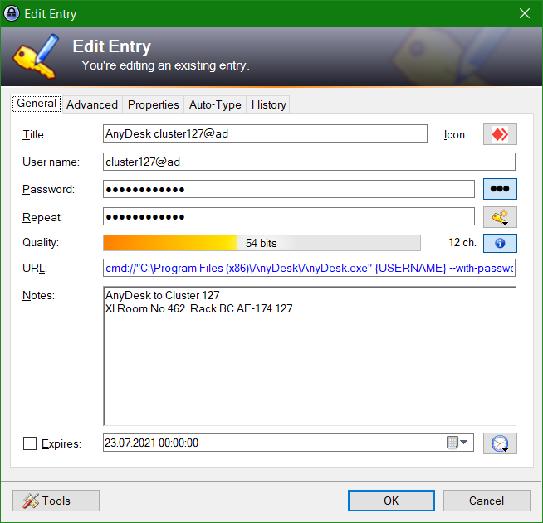The image size is (543, 523).
Task: Click the expiry date 23.07.2021 field
Action: [288, 443]
